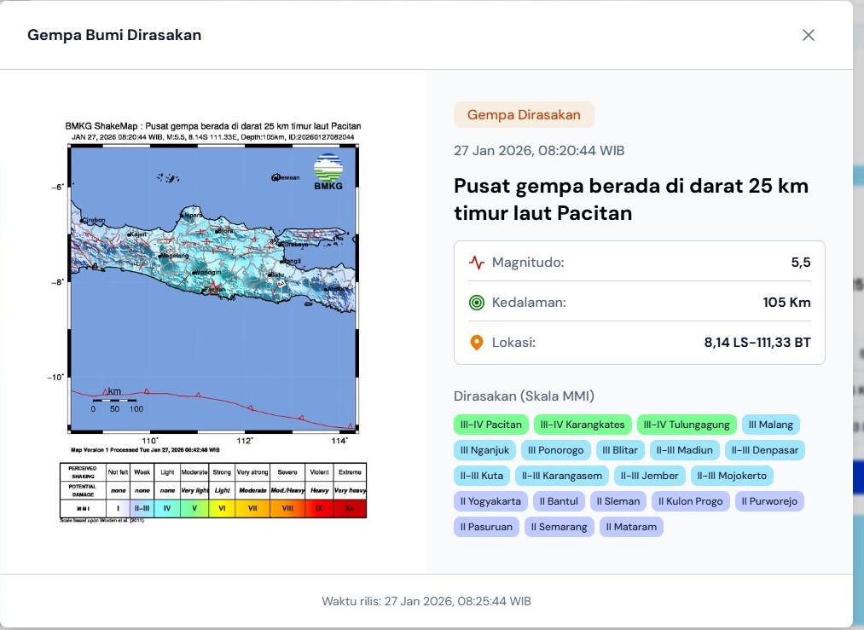The height and width of the screenshot is (630, 864).
Task: Click the II Mataram tag
Action: coord(631,527)
